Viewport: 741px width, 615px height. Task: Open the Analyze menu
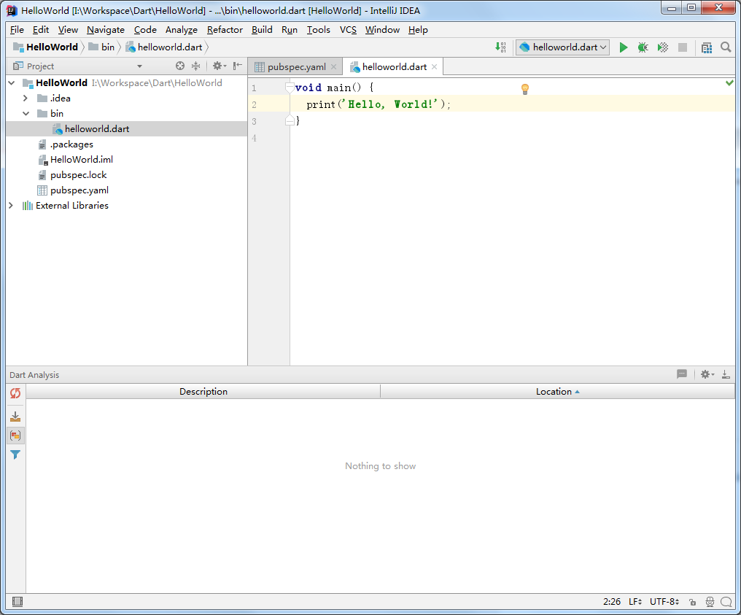pyautogui.click(x=182, y=30)
